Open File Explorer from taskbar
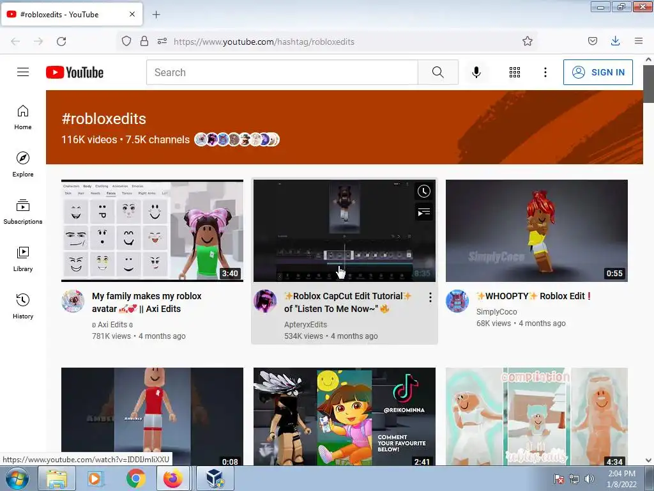654x491 pixels. (x=57, y=478)
